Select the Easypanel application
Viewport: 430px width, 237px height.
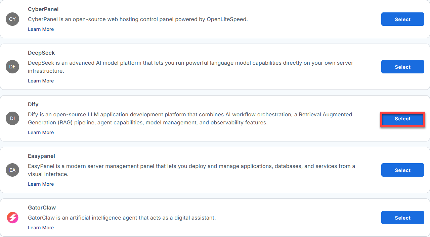coord(402,170)
